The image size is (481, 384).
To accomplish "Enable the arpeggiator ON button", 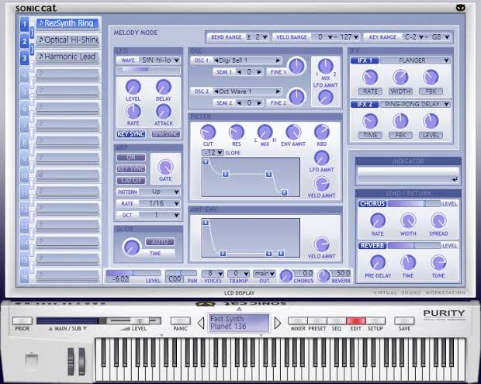I will point(131,157).
